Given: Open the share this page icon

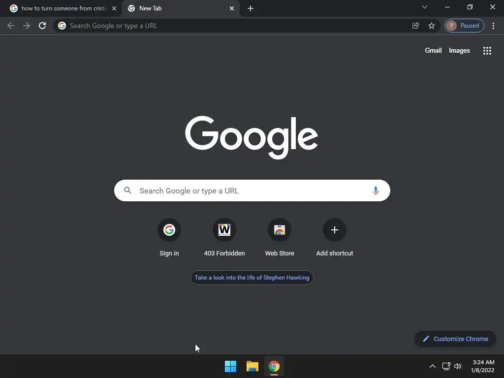Looking at the screenshot, I should pyautogui.click(x=415, y=26).
